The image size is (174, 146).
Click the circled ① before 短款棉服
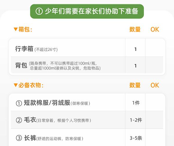19,103
